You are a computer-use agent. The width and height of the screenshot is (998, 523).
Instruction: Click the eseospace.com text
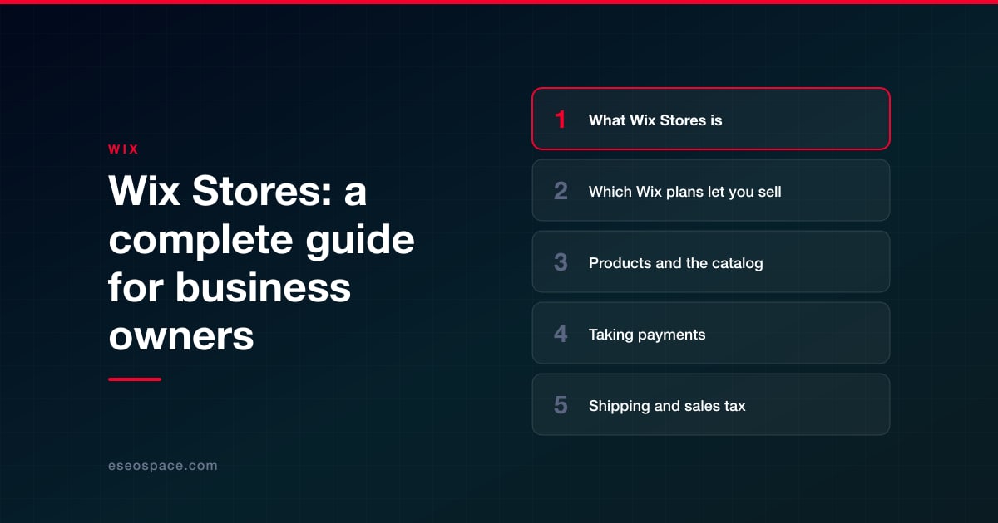(x=163, y=466)
